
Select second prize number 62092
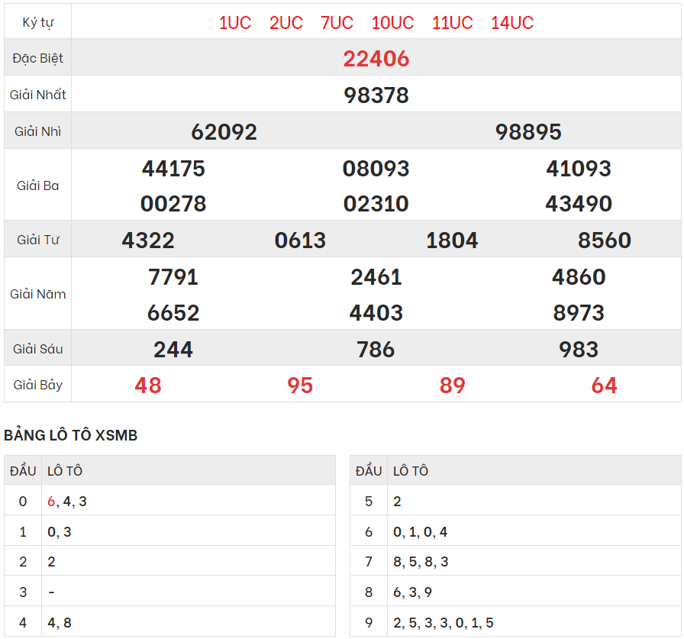[224, 132]
